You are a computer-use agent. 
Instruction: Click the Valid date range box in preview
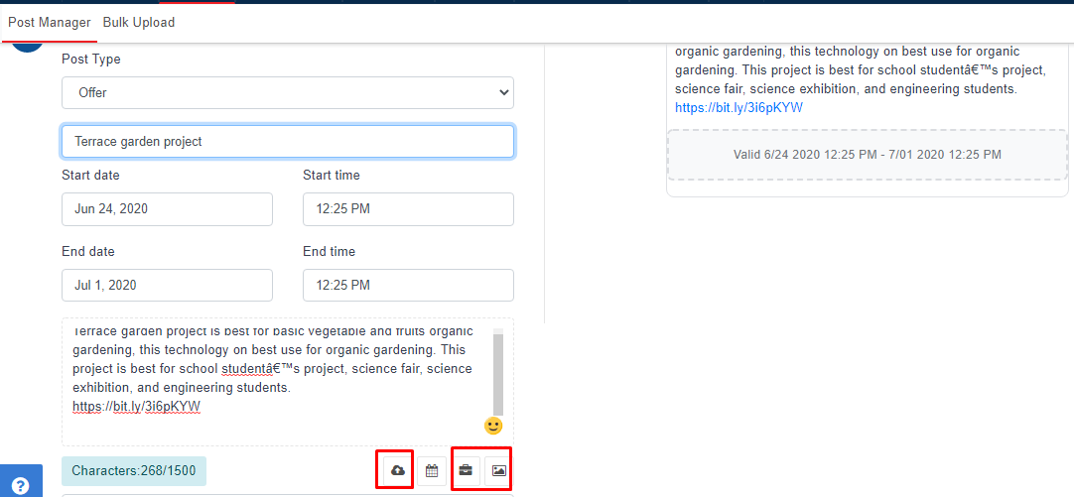pos(867,155)
